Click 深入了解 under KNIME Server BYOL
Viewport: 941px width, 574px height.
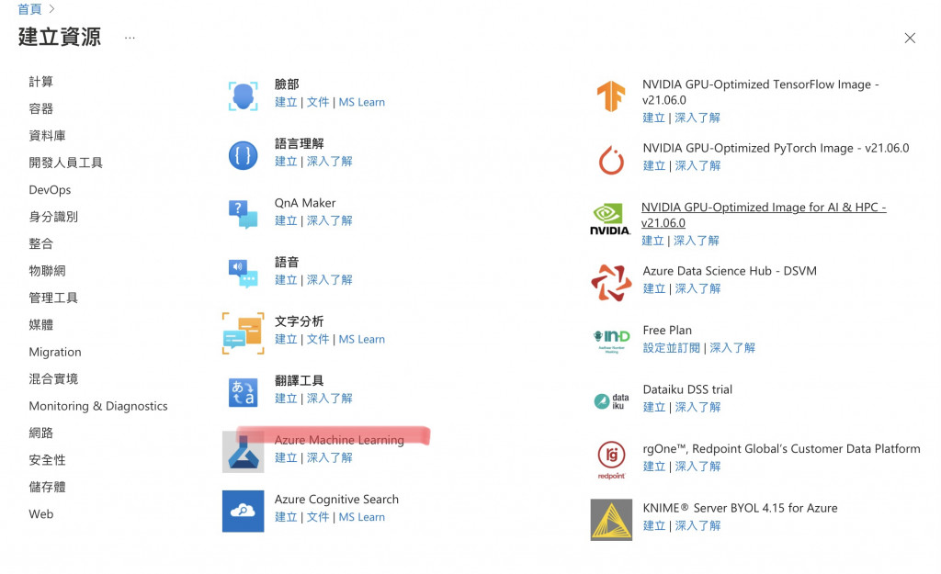tap(698, 526)
